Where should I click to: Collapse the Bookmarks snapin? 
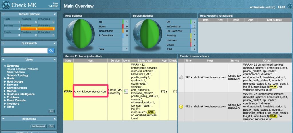[x=3, y=119]
